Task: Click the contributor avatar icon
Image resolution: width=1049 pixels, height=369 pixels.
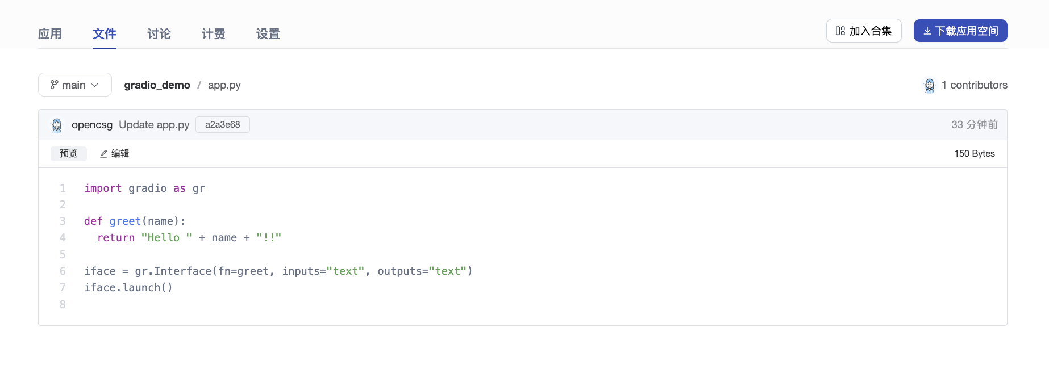Action: click(x=930, y=85)
